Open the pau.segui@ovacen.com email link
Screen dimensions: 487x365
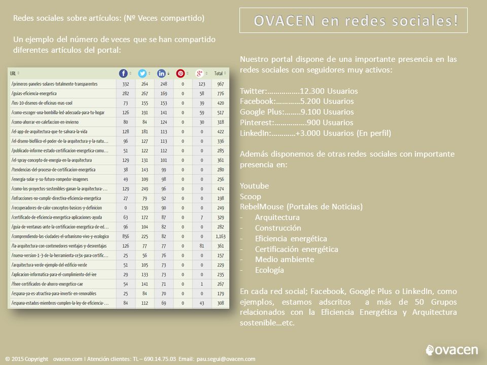coord(226,359)
